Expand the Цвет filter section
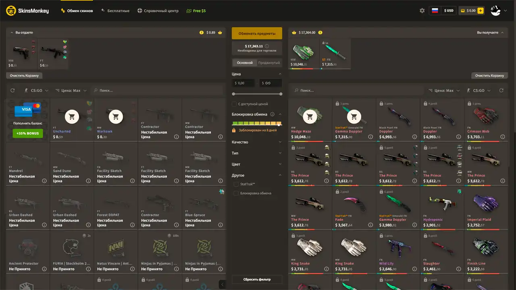The height and width of the screenshot is (290, 516). tap(257, 164)
